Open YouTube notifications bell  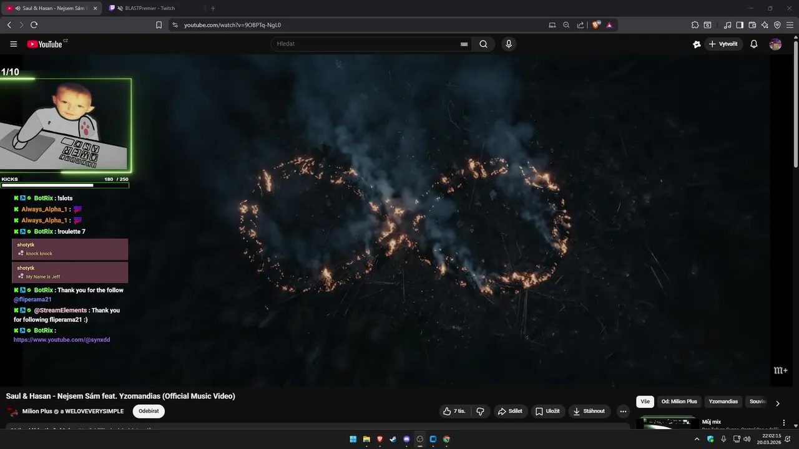(x=753, y=44)
